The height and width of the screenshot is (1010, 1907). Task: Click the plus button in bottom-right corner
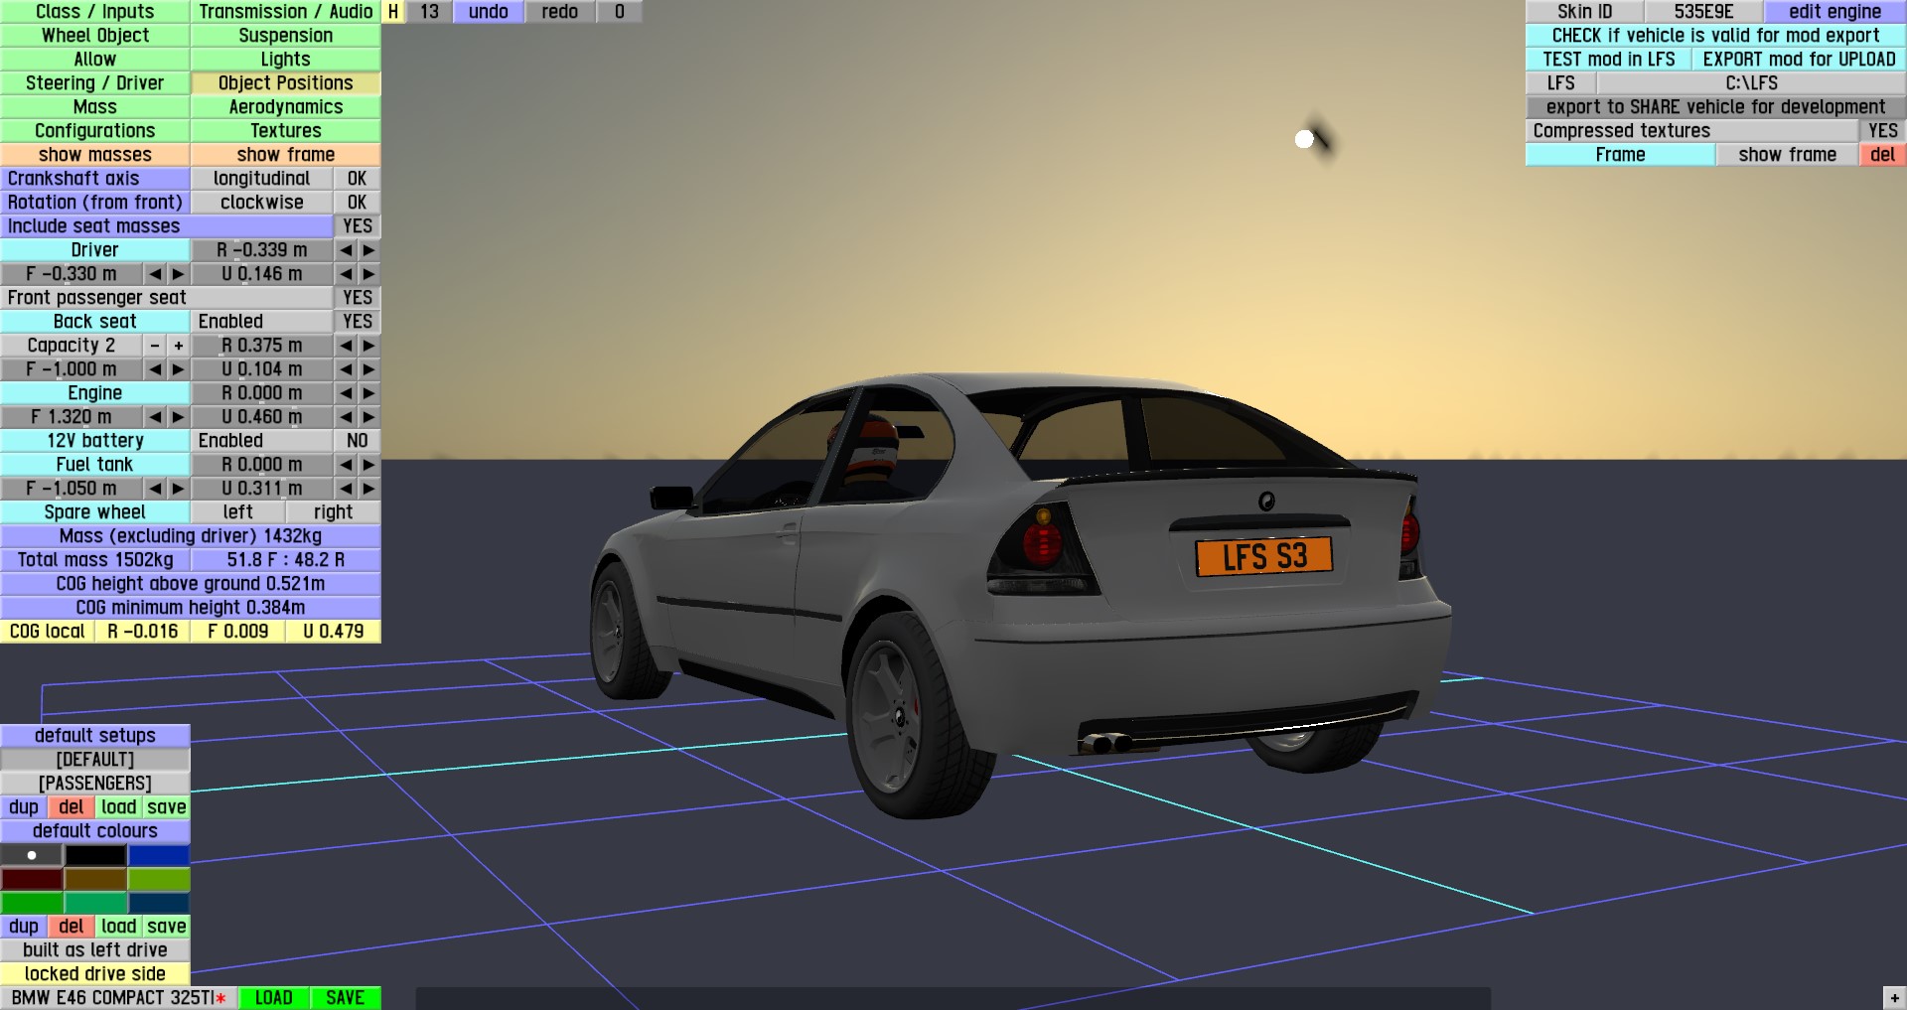tap(1894, 997)
